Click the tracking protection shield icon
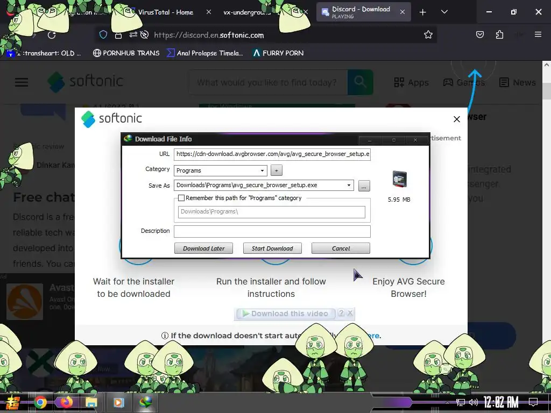Viewport: 551px width, 413px height. point(103,35)
